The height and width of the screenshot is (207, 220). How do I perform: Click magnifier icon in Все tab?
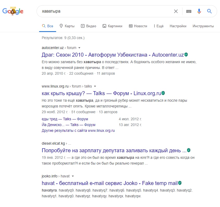pyautogui.click(x=44, y=26)
